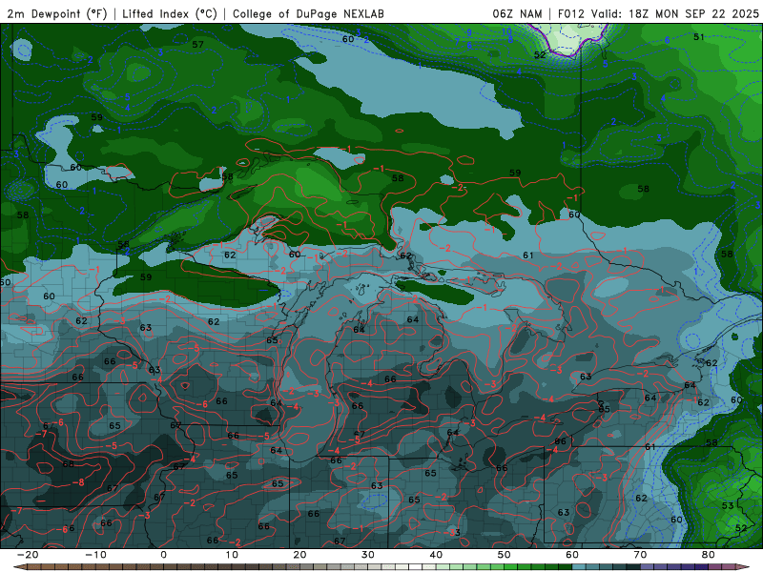The image size is (763, 572).
Task: Click the "51" dewpoint value on the map
Action: (699, 37)
